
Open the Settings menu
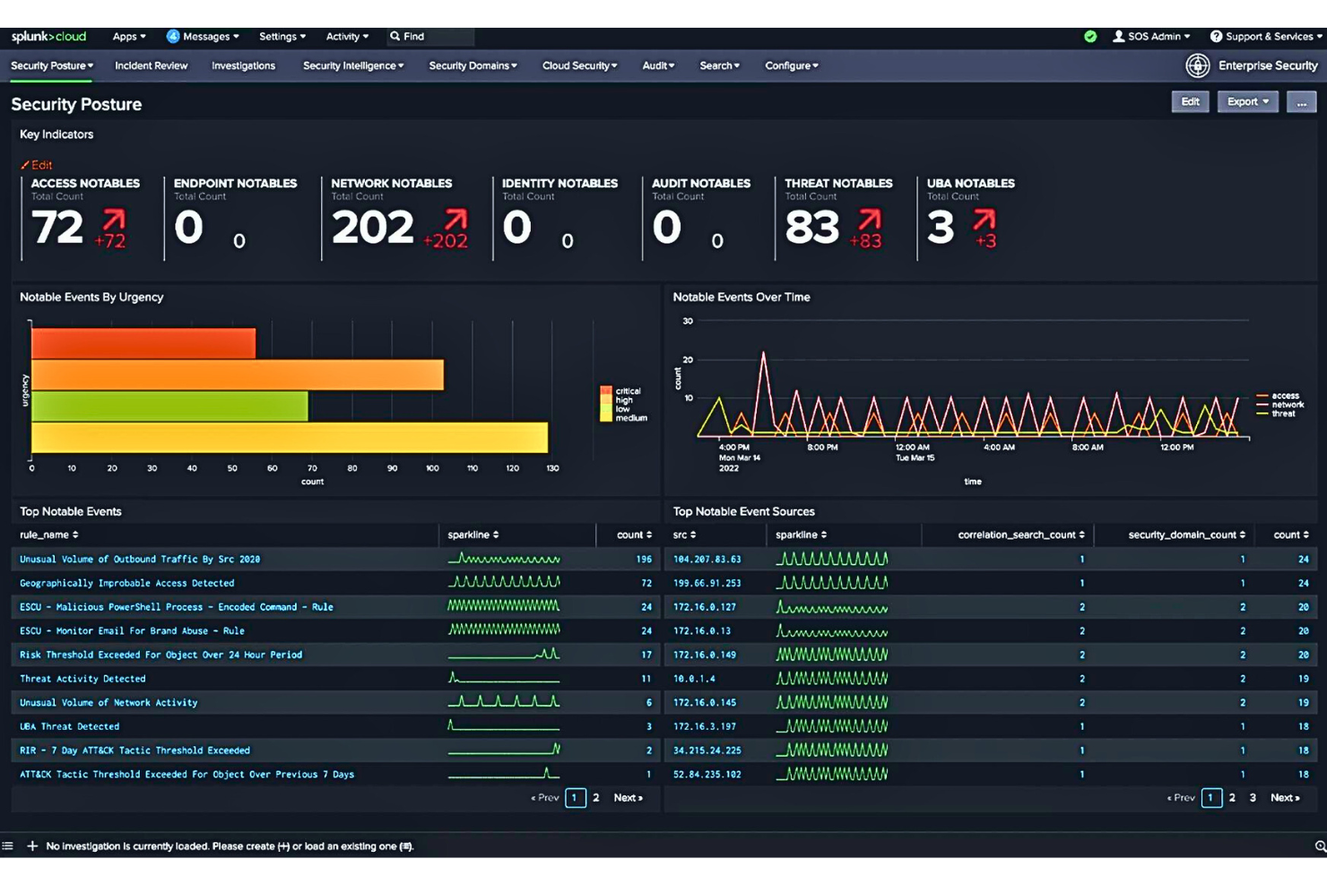pyautogui.click(x=281, y=36)
